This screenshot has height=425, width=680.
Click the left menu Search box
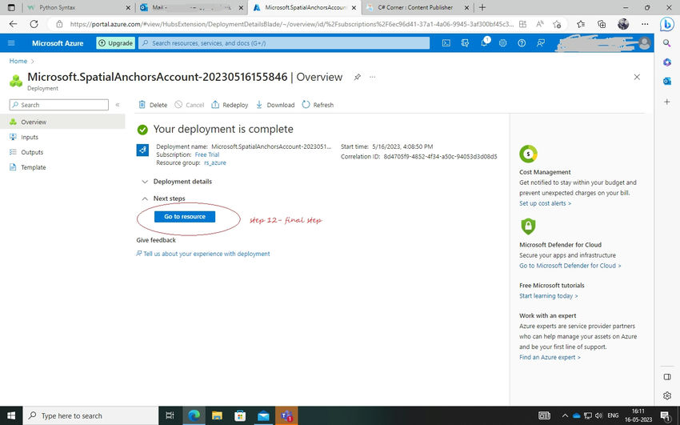59,105
